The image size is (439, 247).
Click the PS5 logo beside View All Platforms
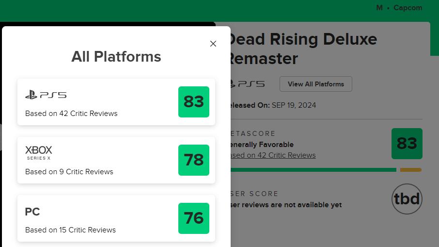point(248,84)
